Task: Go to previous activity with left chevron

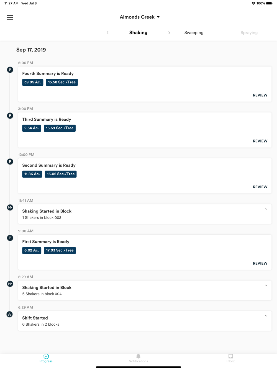Action: [107, 32]
